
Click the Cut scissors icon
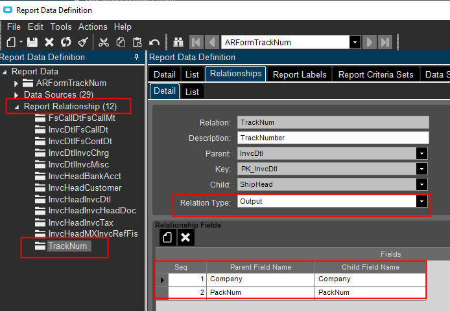click(x=104, y=42)
